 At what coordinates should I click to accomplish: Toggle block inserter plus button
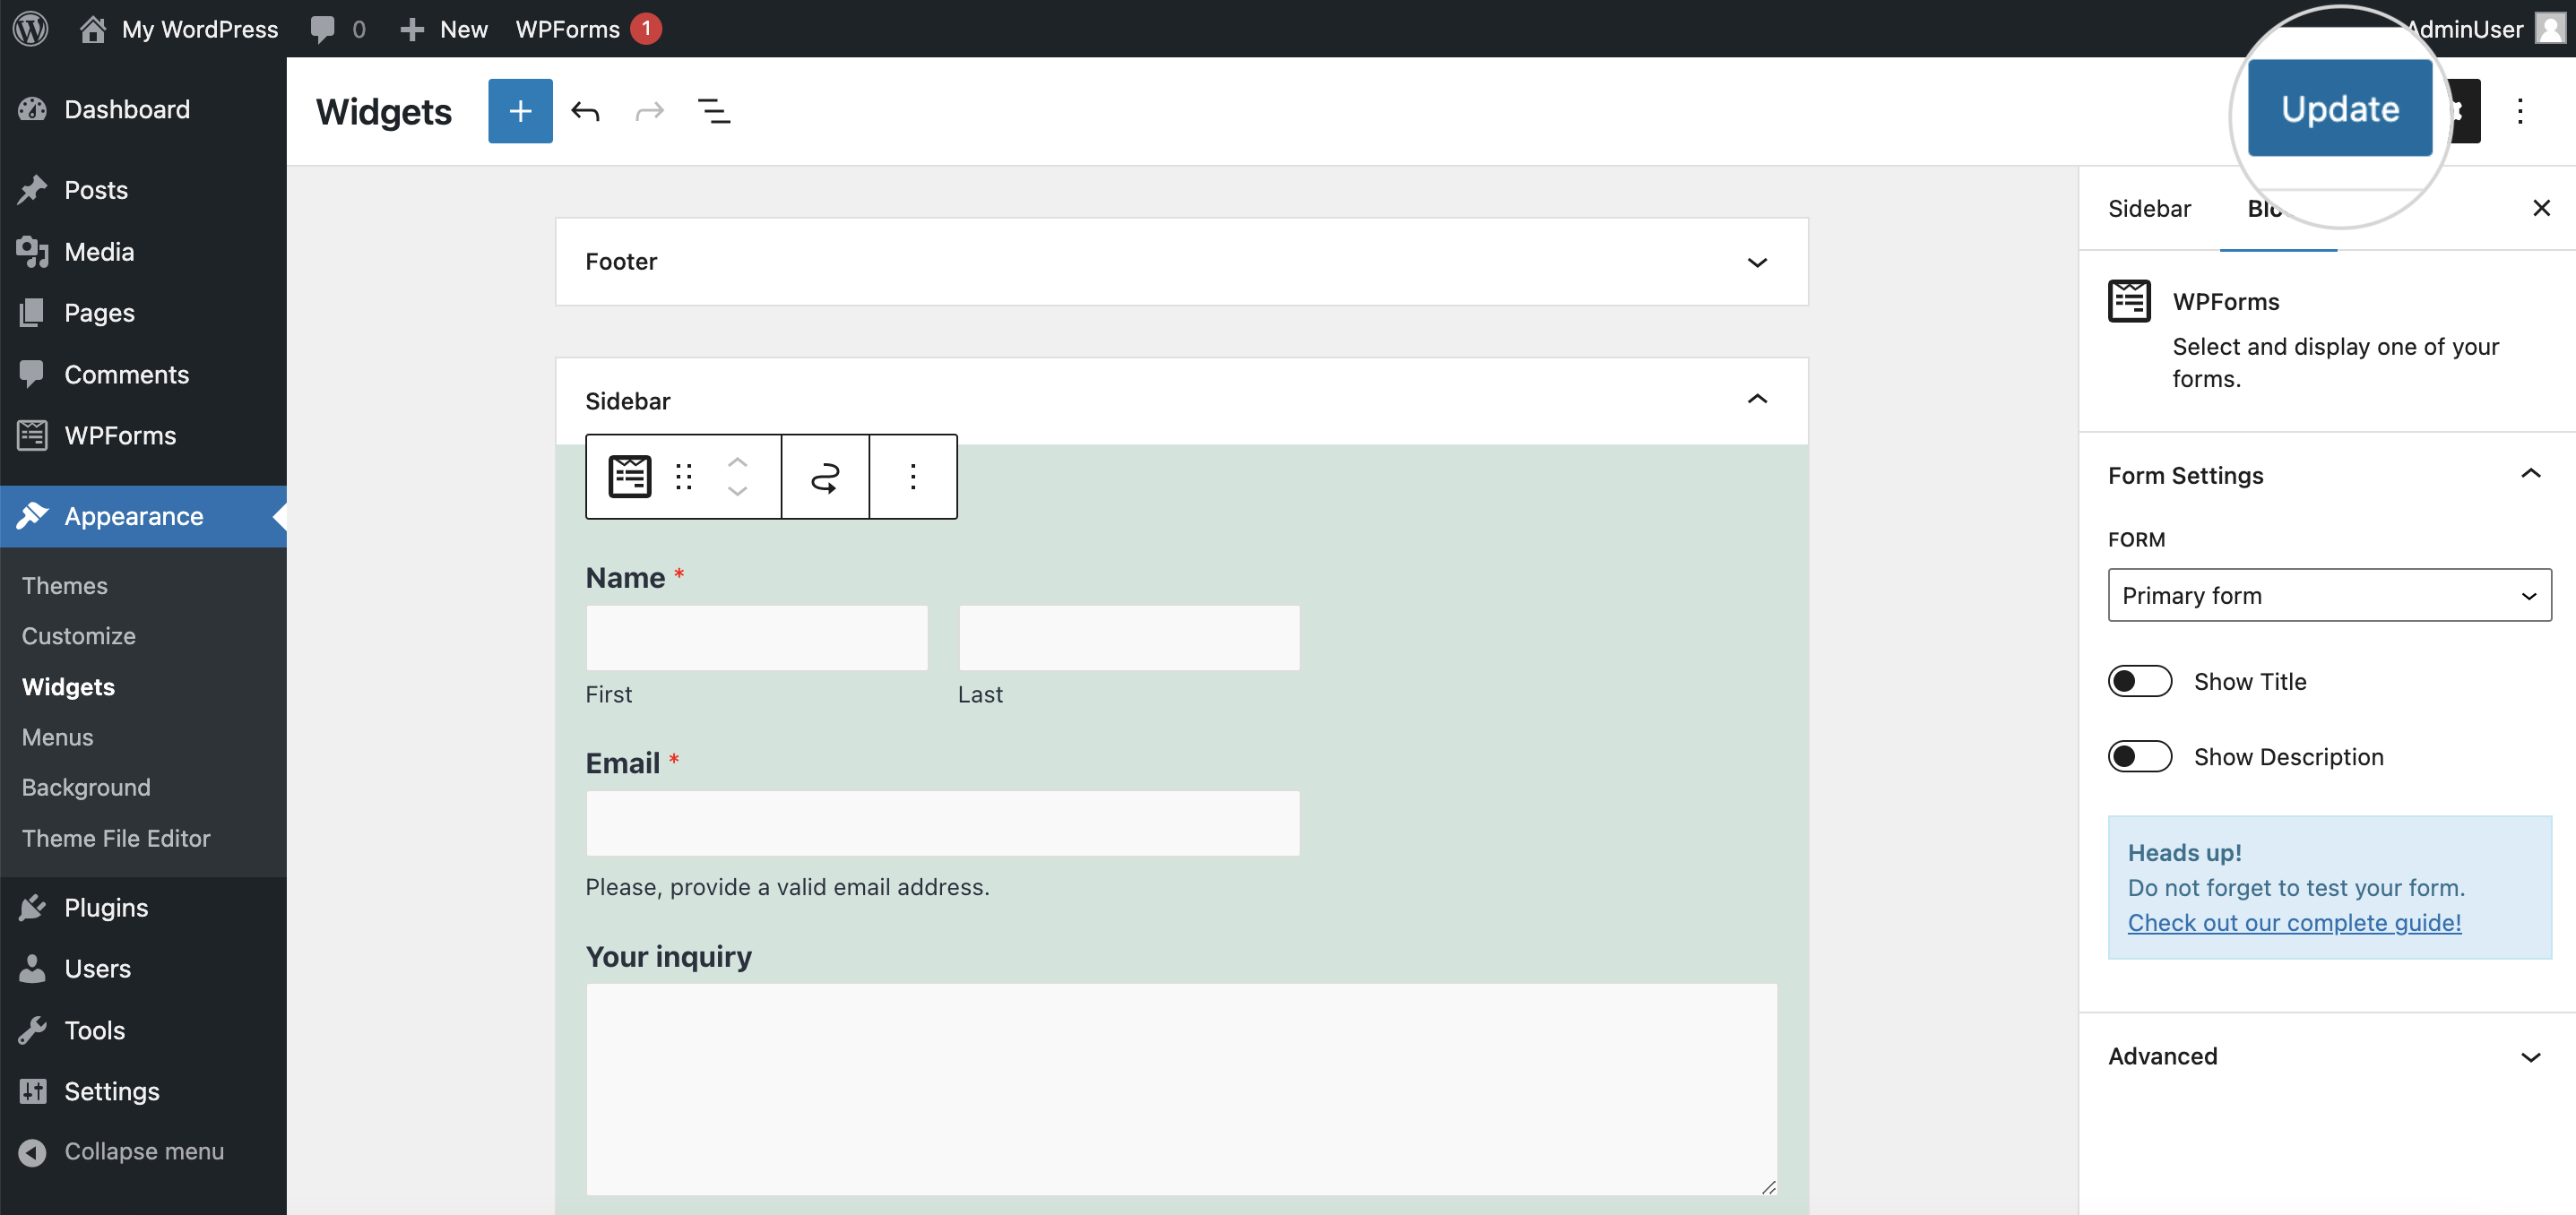pos(520,111)
